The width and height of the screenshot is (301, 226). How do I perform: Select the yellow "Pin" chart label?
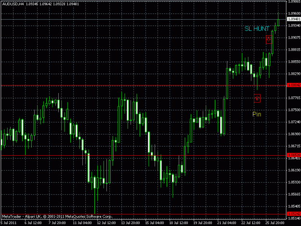[x=257, y=114]
